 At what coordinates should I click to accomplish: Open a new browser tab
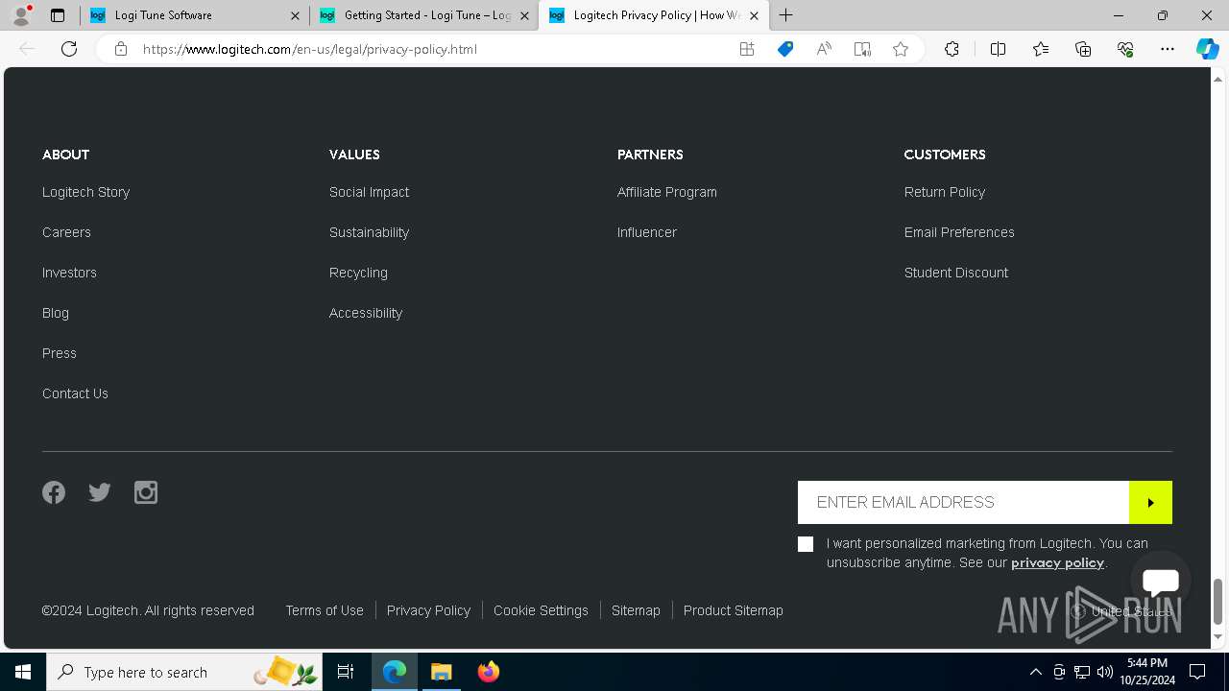pos(786,15)
